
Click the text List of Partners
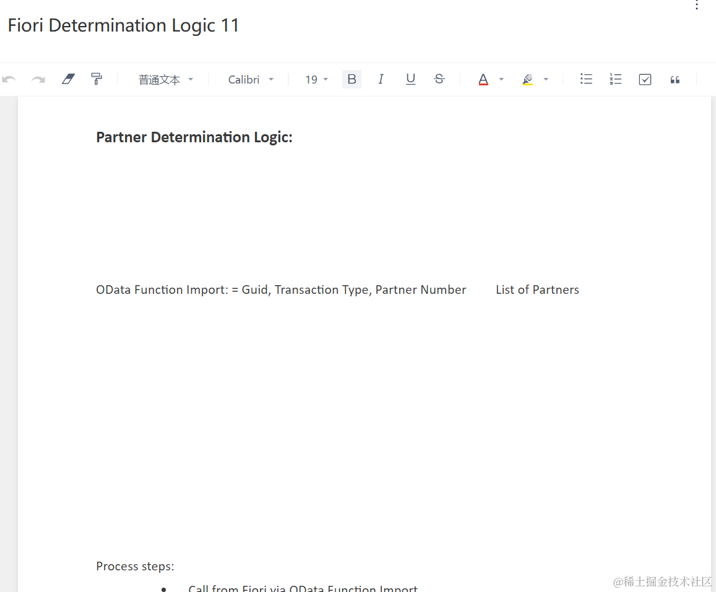pos(537,290)
